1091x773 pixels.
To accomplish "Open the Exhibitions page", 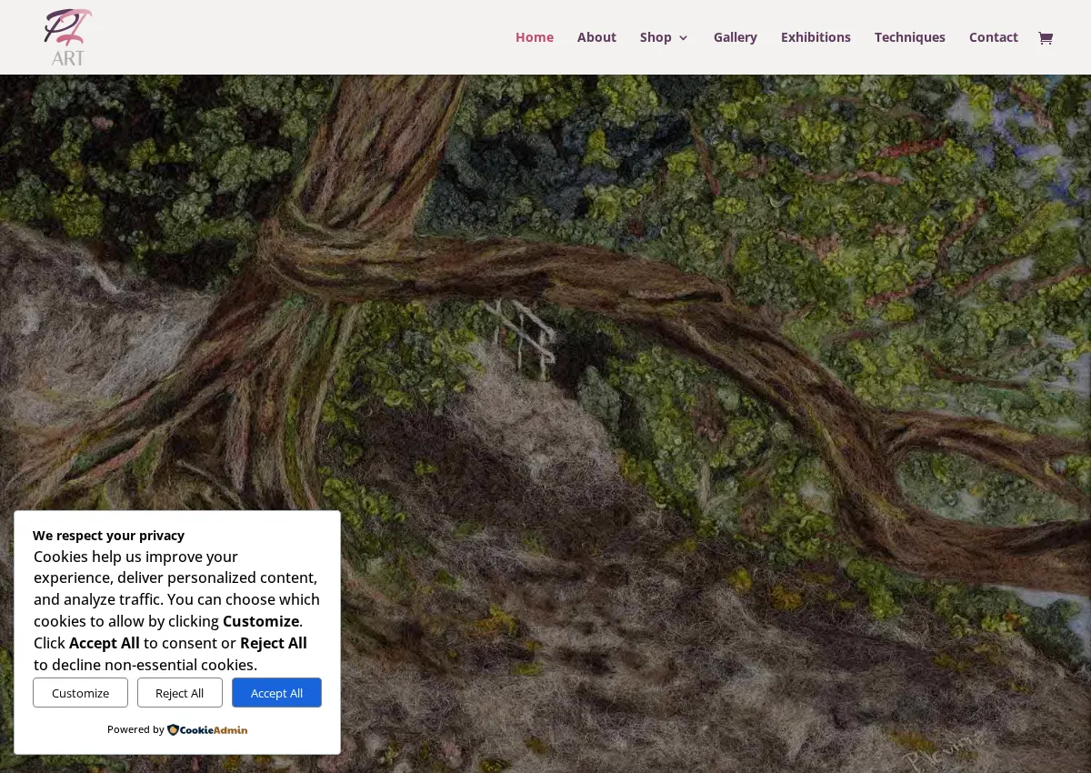I will [816, 37].
